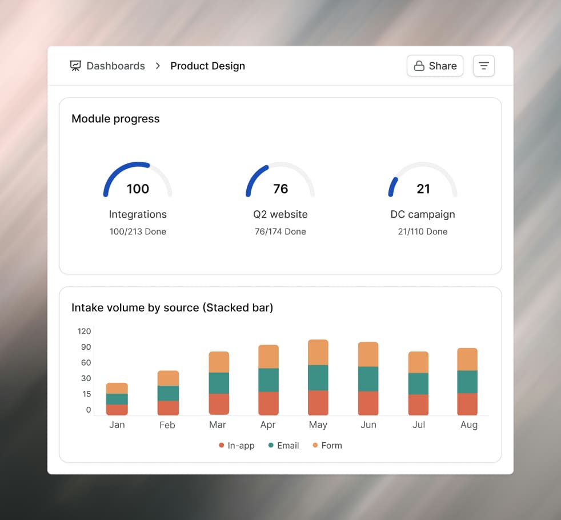The image size is (561, 520).
Task: Toggle the Form legend series
Action: click(x=327, y=445)
